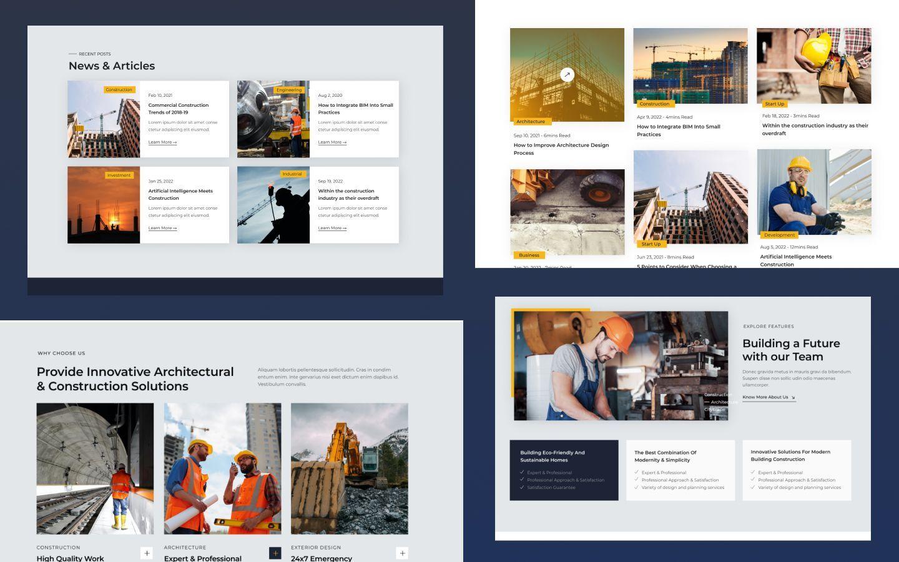Select the Business tag on the bulldozer post
This screenshot has width=899, height=562.
(x=529, y=255)
